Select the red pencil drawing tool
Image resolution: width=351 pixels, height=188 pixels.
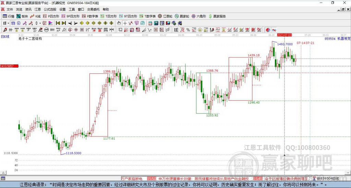[5, 30]
